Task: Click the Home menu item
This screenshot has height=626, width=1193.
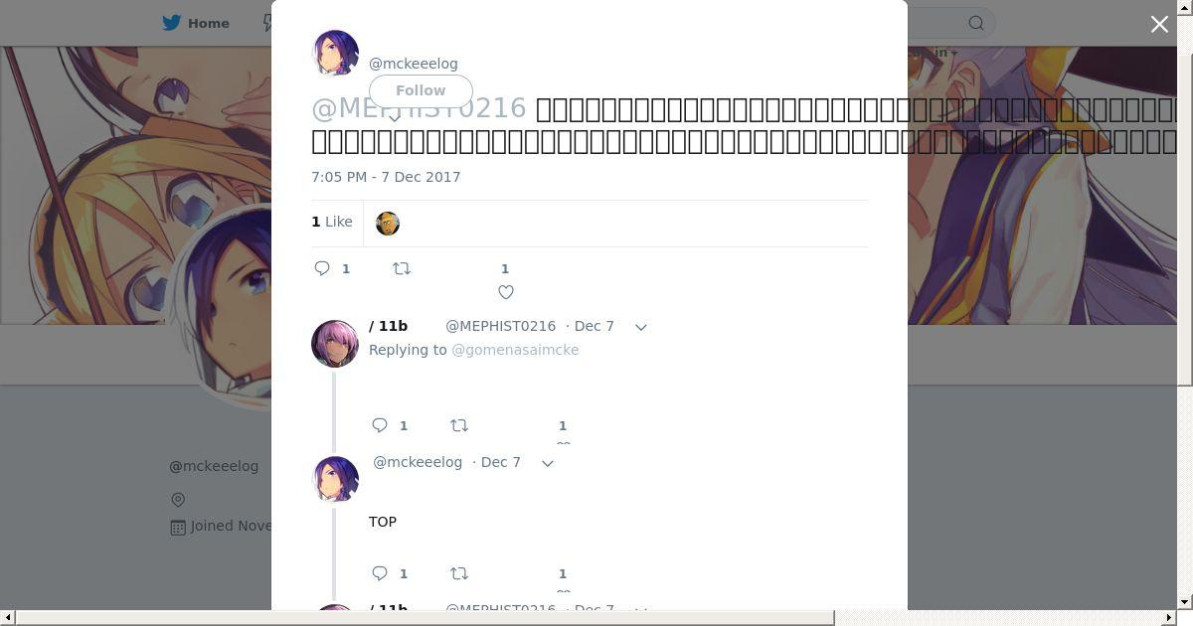Action: [197, 23]
